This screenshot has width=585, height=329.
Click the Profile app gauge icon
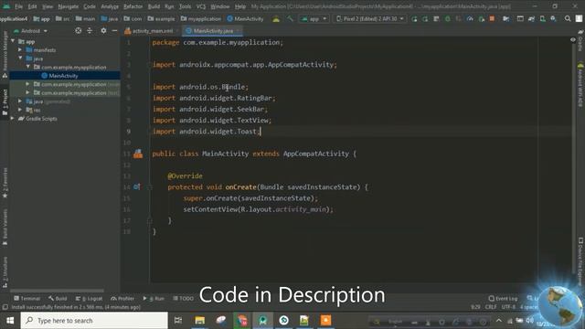pos(470,18)
